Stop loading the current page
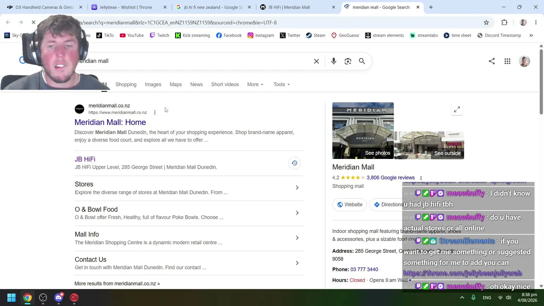This screenshot has width=544, height=306. point(34,22)
